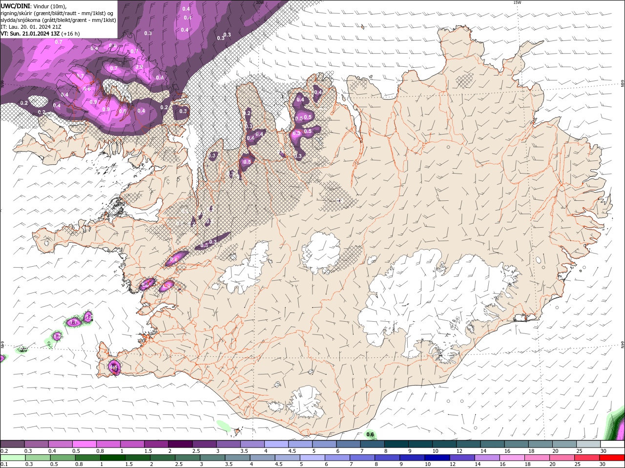Select the coral red 25 swatch in lower legend

[587, 458]
